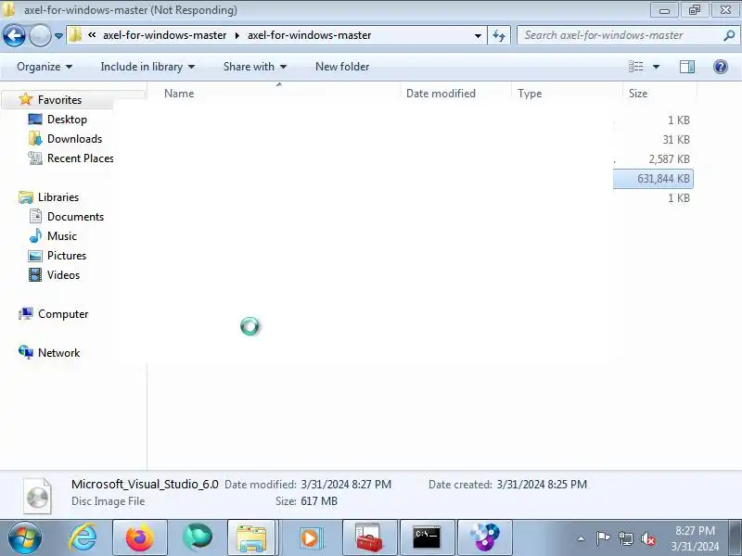Open the Windows Start menu
742x556 pixels.
[24, 538]
